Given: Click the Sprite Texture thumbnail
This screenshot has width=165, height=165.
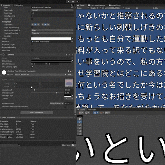Looking at the screenshot, I should (69, 83).
